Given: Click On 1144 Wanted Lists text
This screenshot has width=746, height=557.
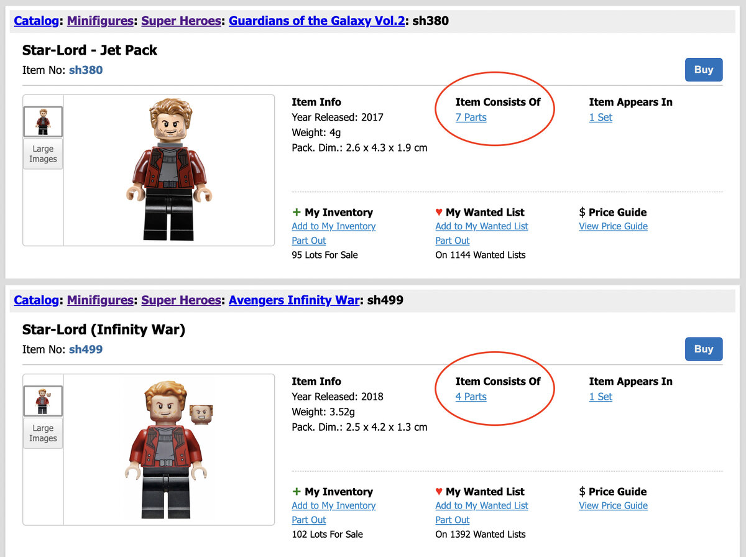Looking at the screenshot, I should click(x=480, y=255).
